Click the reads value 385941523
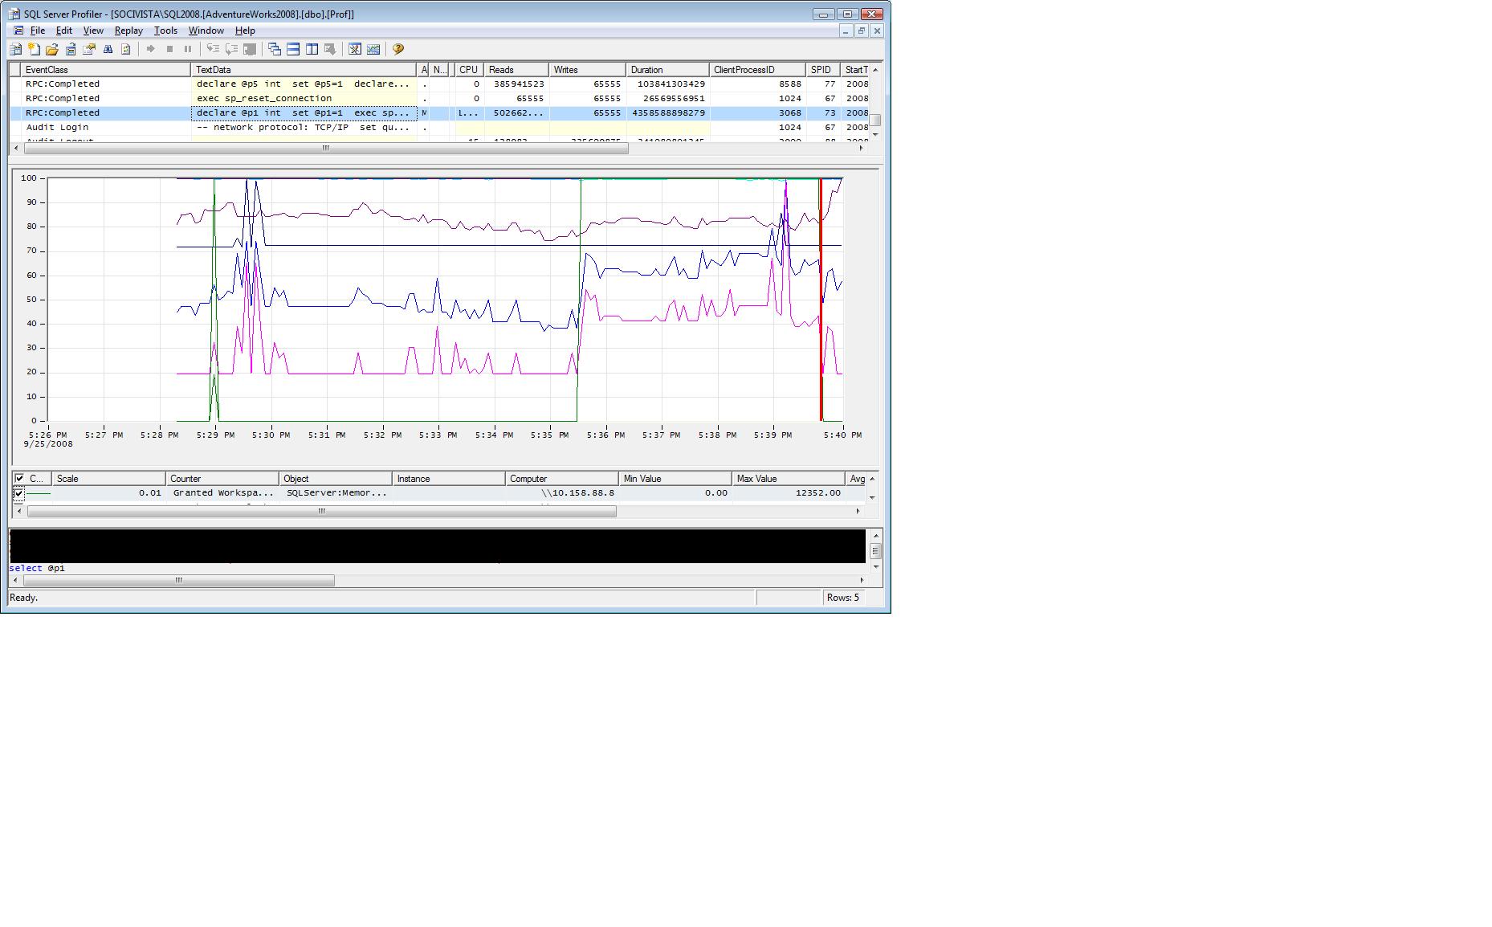Screen dimensions: 1492x927 (519, 84)
